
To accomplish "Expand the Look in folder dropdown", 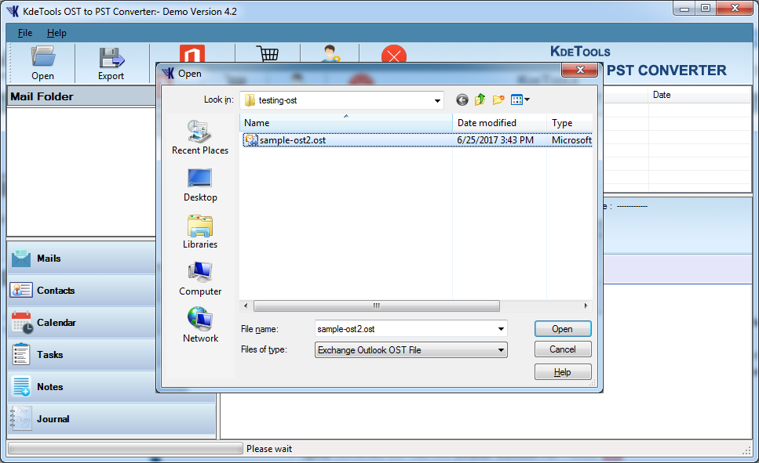I will pyautogui.click(x=437, y=100).
